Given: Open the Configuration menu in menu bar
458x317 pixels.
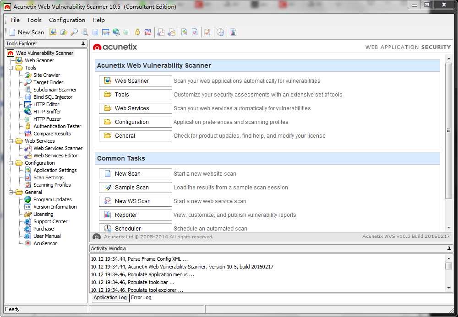Looking at the screenshot, I should 67,20.
